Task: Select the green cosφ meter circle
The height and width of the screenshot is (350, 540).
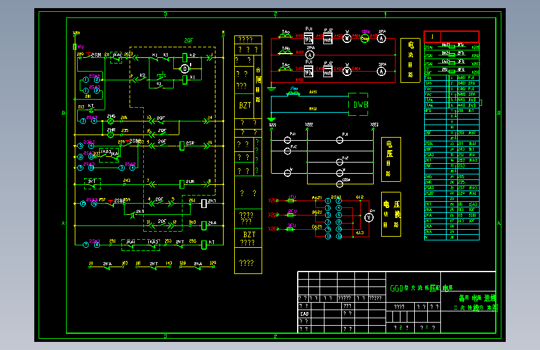Action: point(365,39)
